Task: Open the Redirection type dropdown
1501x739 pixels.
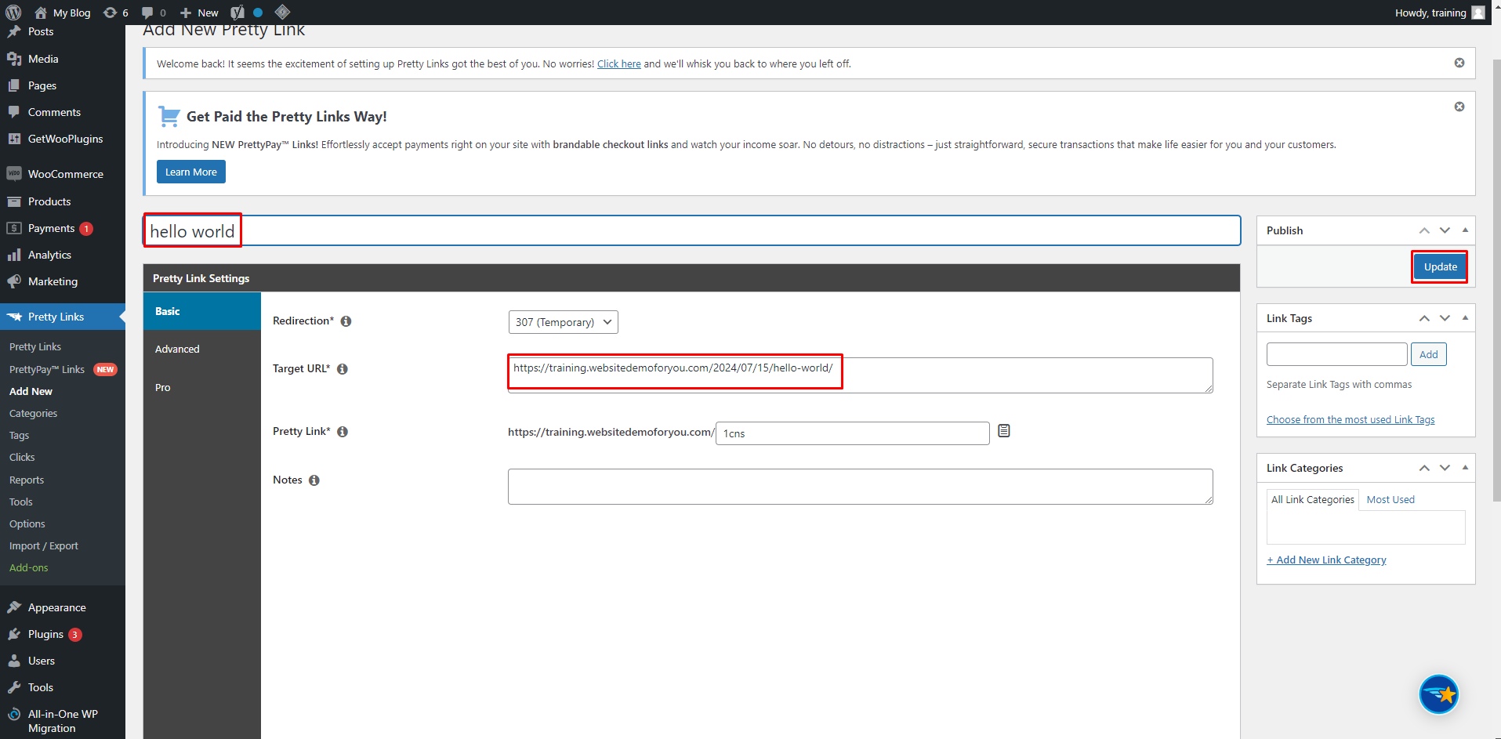Action: [563, 322]
